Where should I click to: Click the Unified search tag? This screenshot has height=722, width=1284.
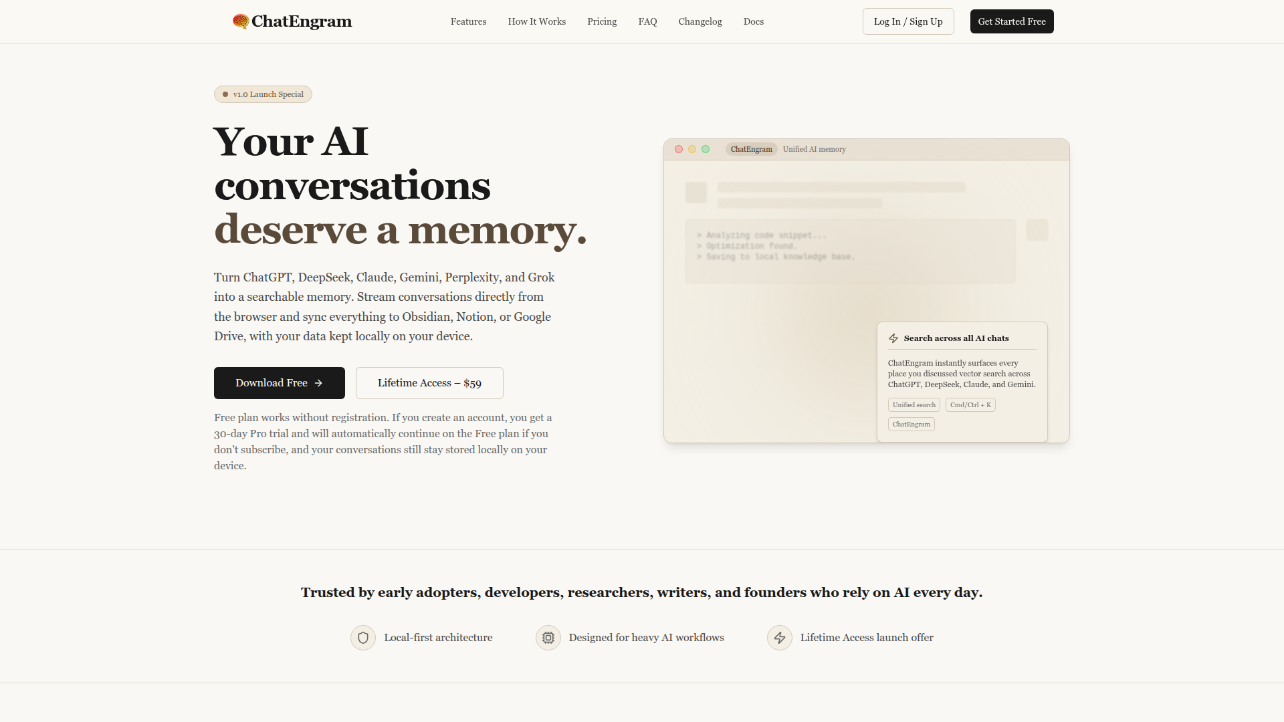[x=914, y=405]
